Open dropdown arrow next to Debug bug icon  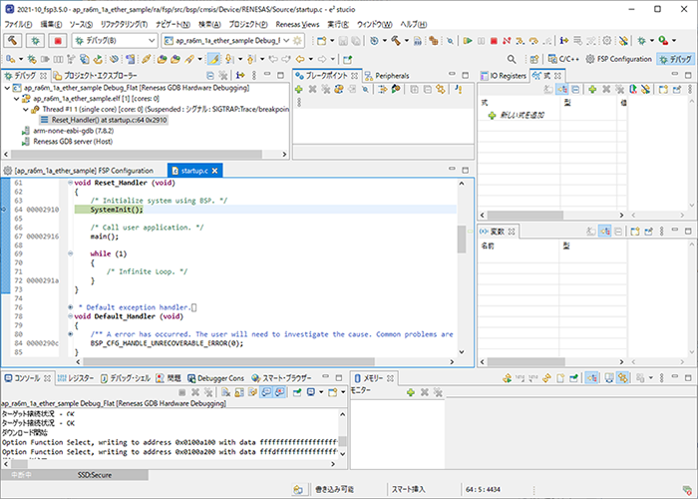(652, 41)
